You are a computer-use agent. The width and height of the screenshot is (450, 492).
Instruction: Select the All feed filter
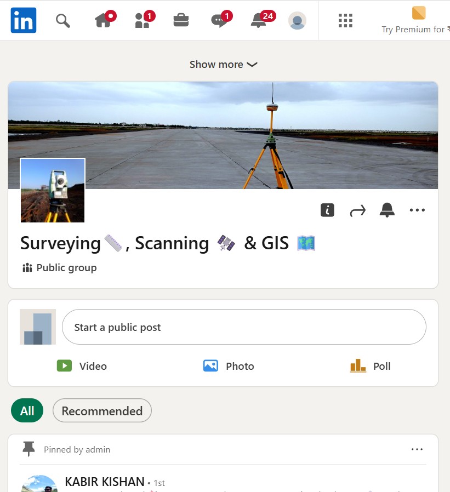pyautogui.click(x=27, y=411)
